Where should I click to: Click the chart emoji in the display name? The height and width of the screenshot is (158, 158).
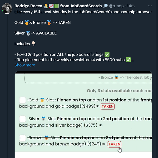coord(51,6)
